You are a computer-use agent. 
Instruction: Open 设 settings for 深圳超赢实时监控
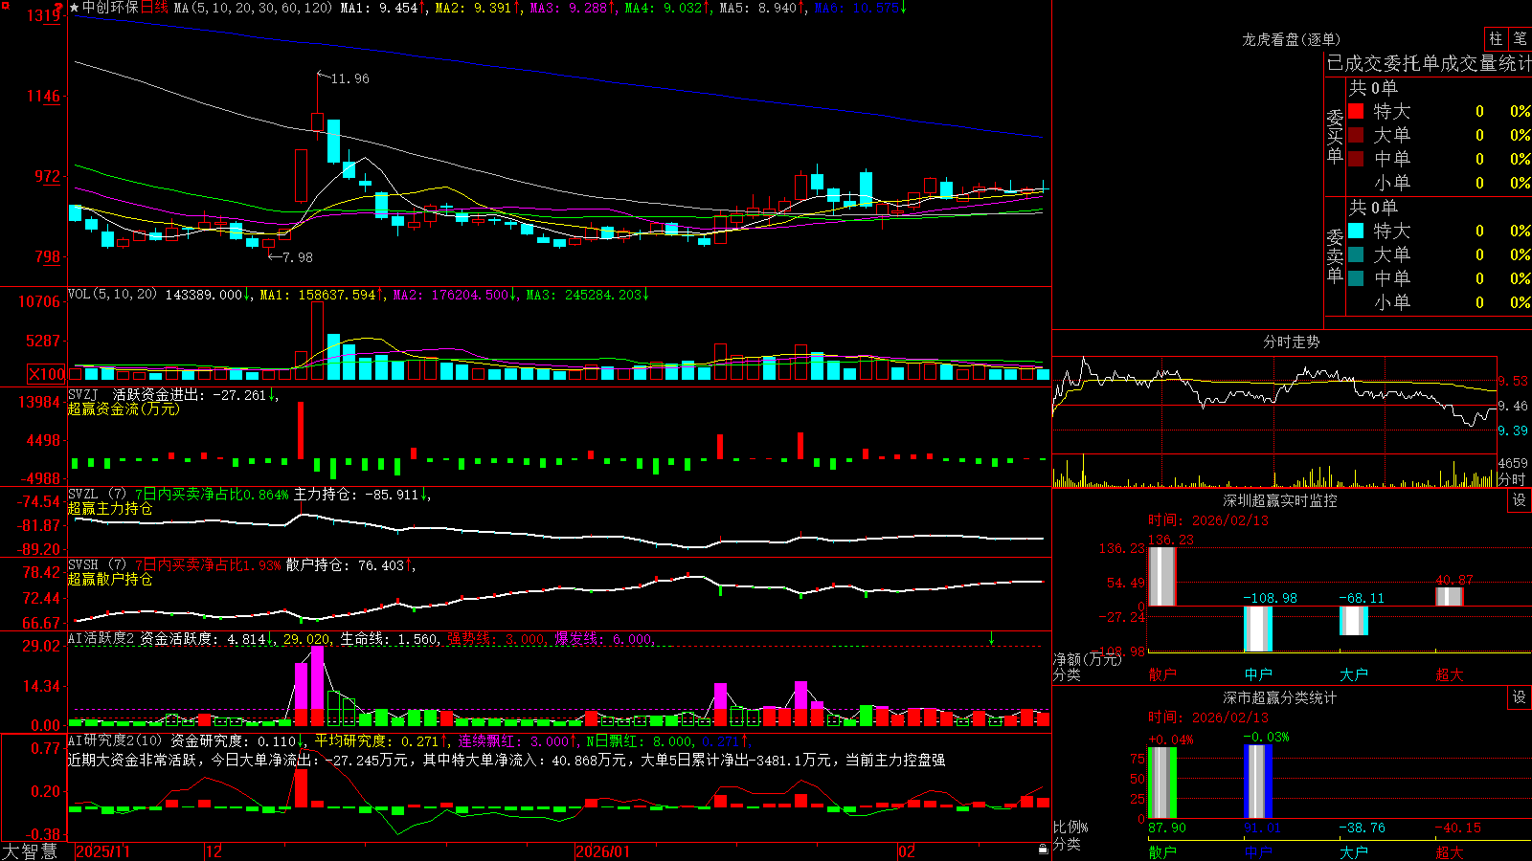(1520, 500)
